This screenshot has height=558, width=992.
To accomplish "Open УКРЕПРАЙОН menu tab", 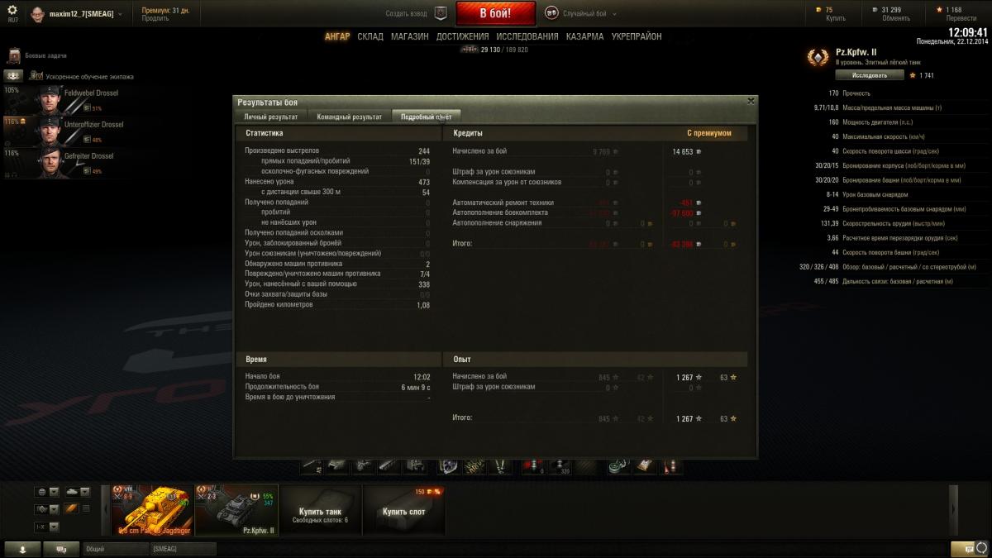I will [x=637, y=36].
